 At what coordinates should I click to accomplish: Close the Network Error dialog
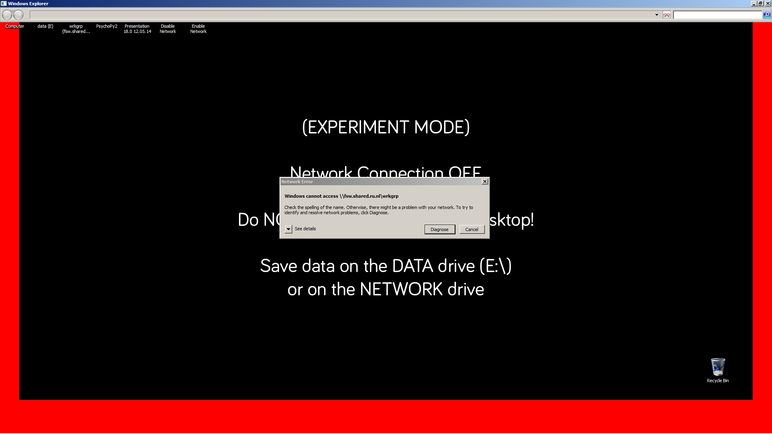(485, 182)
